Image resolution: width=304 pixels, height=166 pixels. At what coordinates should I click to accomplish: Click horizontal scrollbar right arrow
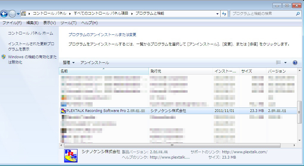pos(294,145)
